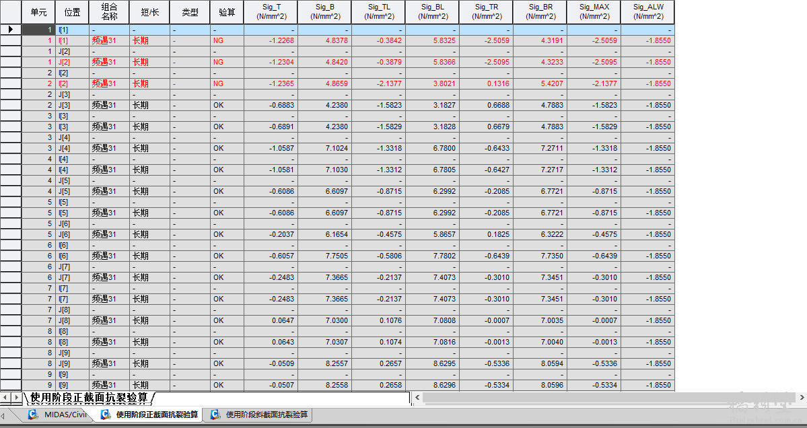Click the left scroll arrow of the horizontal scrollbar

[x=417, y=397]
